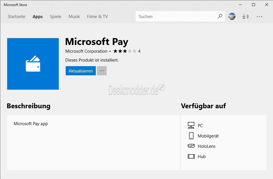Open the Startseite tab
Image resolution: width=273 pixels, height=179 pixels.
[17, 17]
